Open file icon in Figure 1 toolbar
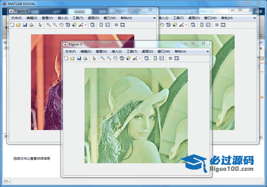The height and width of the screenshot is (187, 267). coord(18,25)
